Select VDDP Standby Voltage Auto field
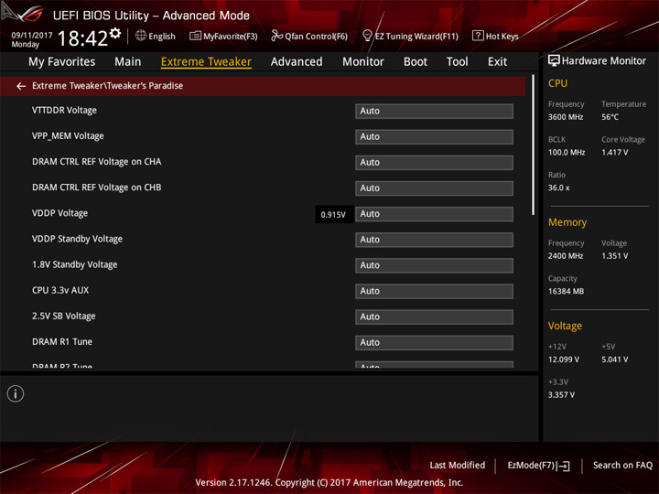 click(x=434, y=240)
